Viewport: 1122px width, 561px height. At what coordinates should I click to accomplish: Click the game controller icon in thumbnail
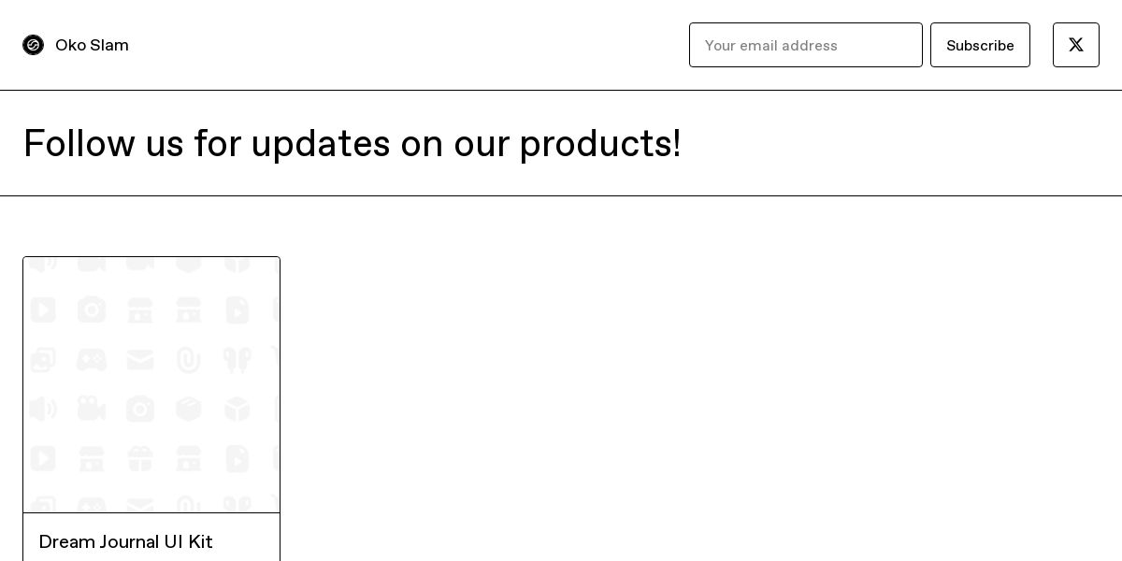click(x=92, y=359)
